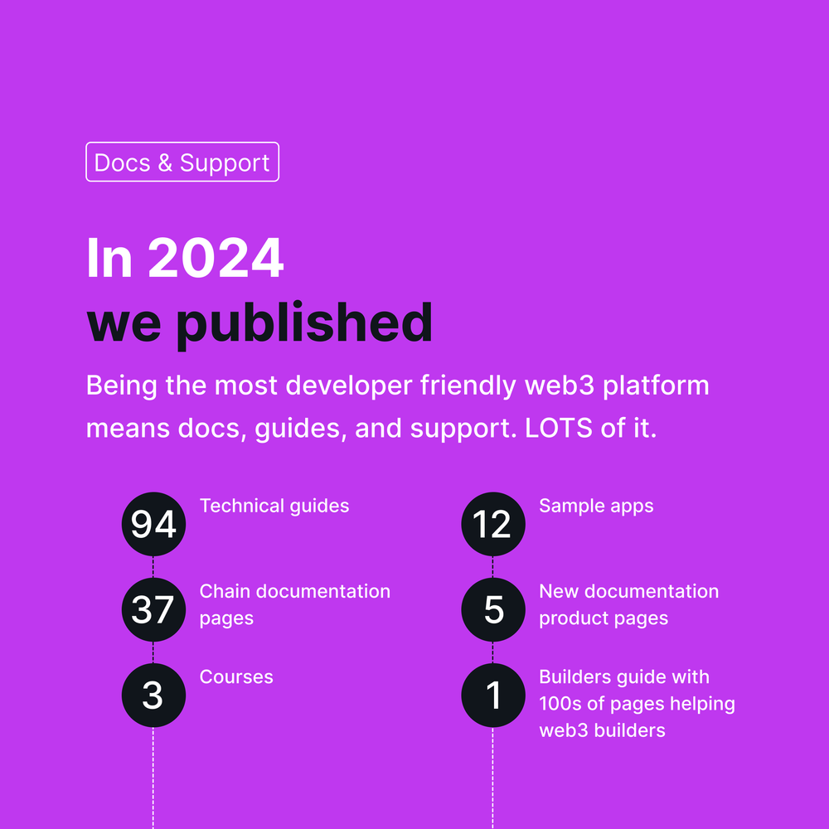The width and height of the screenshot is (829, 829).
Task: Click the 'Courses' label
Action: coord(236,676)
